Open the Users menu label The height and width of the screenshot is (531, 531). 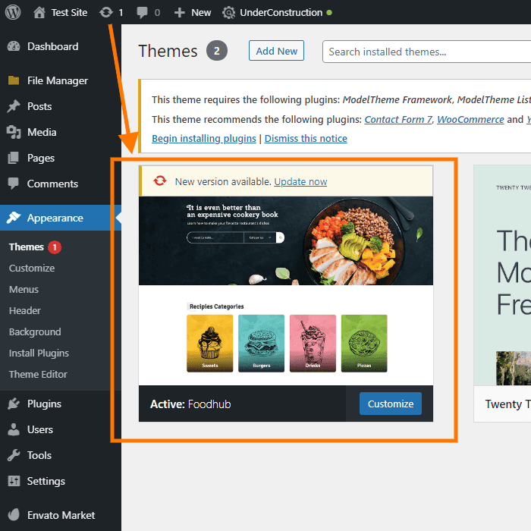[40, 429]
